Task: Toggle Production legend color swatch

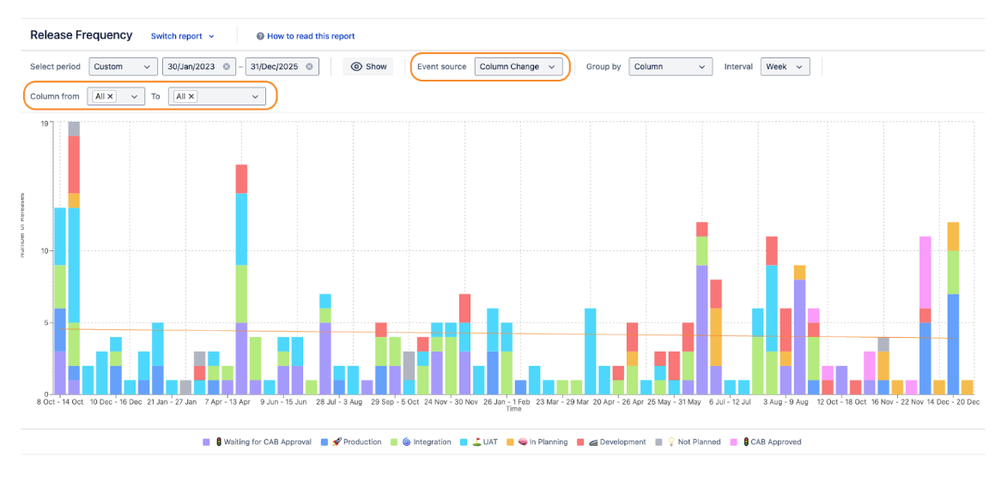Action: pyautogui.click(x=325, y=442)
